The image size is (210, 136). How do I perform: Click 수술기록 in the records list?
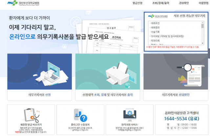point(156,32)
